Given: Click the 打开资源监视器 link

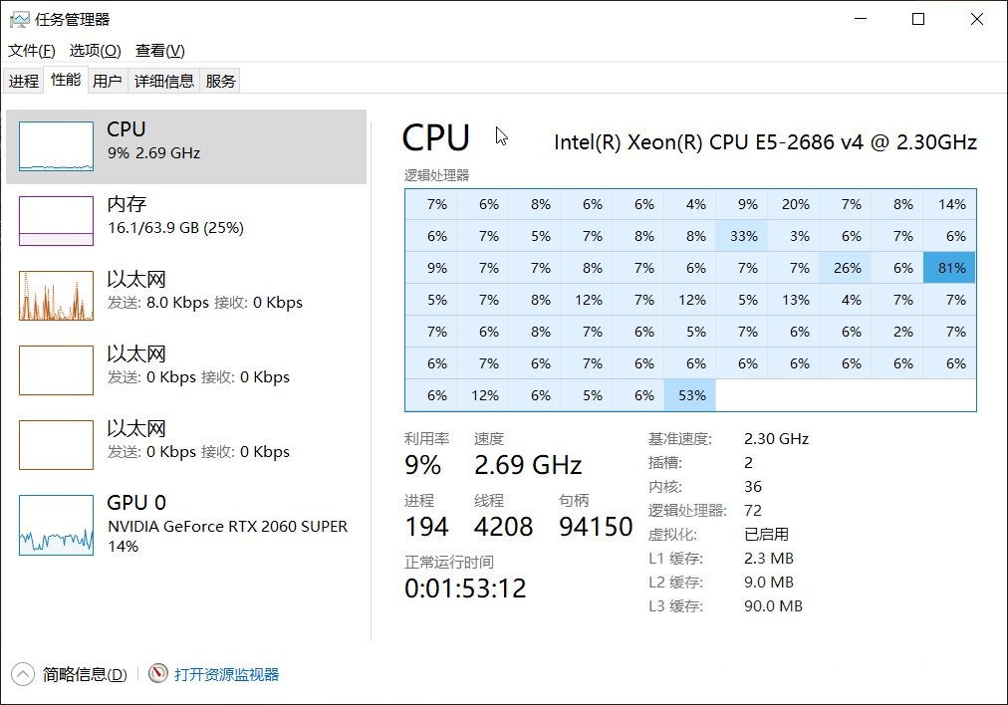Looking at the screenshot, I should coord(227,674).
